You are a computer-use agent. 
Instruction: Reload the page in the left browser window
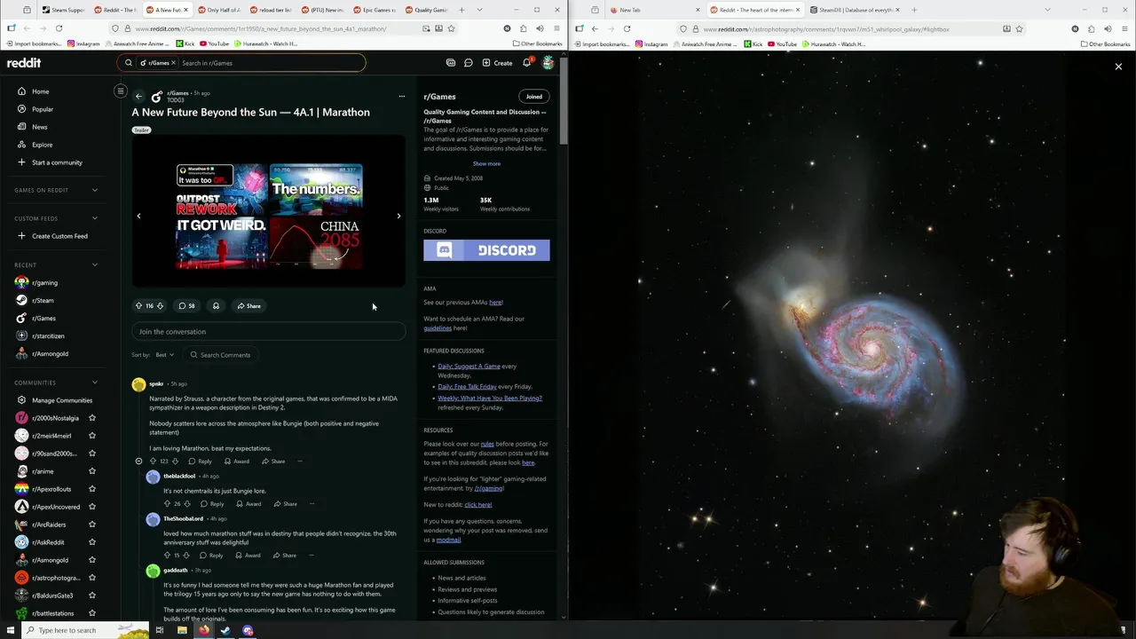pos(59,28)
